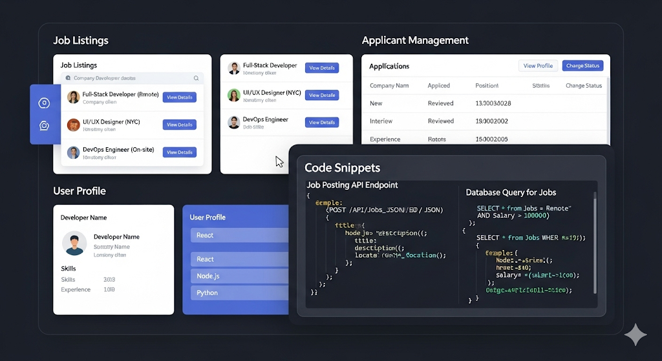Image resolution: width=662 pixels, height=361 pixels.
Task: Click the Experience row in Applications table
Action: coord(484,139)
